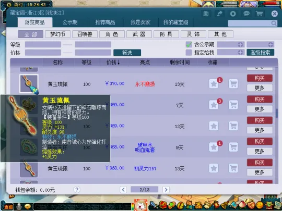This screenshot has height=211, width=282.
Task: Filter by 召唤兽 category
Action: coord(85,34)
